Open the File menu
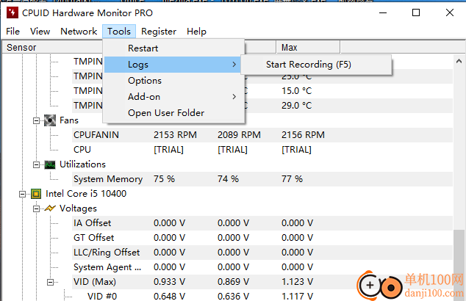 pyautogui.click(x=12, y=31)
